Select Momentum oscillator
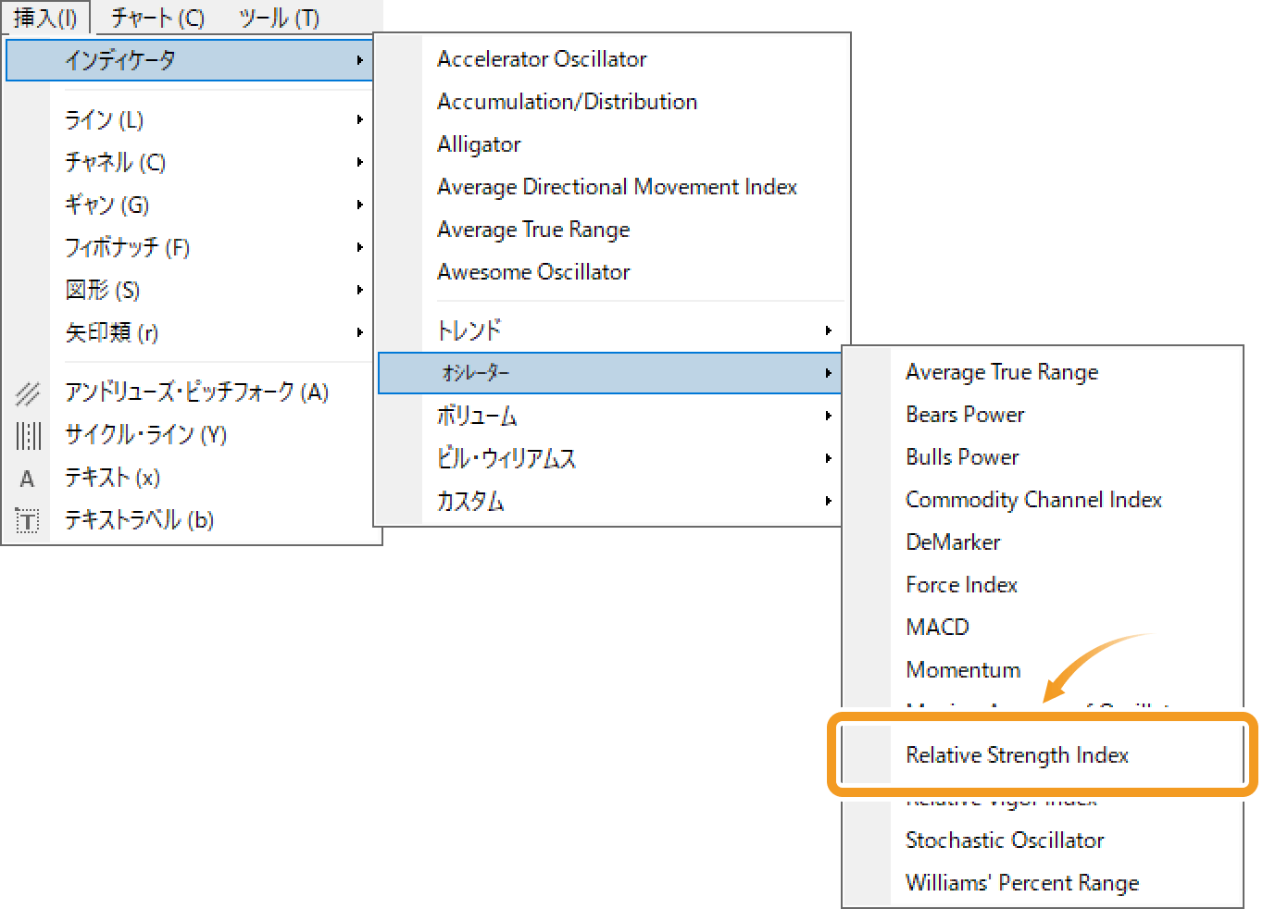The image size is (1263, 909). (x=963, y=670)
